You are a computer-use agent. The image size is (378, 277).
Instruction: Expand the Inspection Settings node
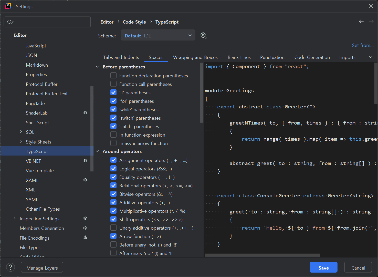[15, 218]
